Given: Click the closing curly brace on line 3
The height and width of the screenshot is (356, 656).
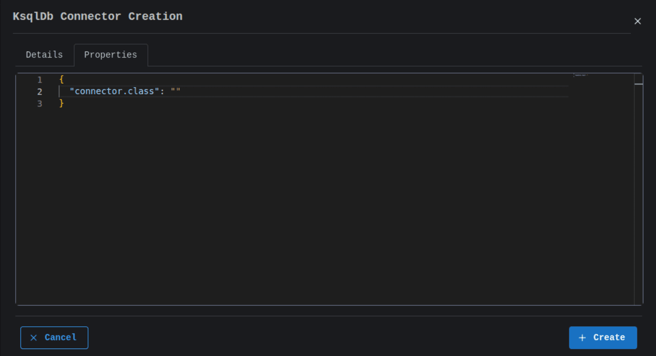Looking at the screenshot, I should (61, 104).
